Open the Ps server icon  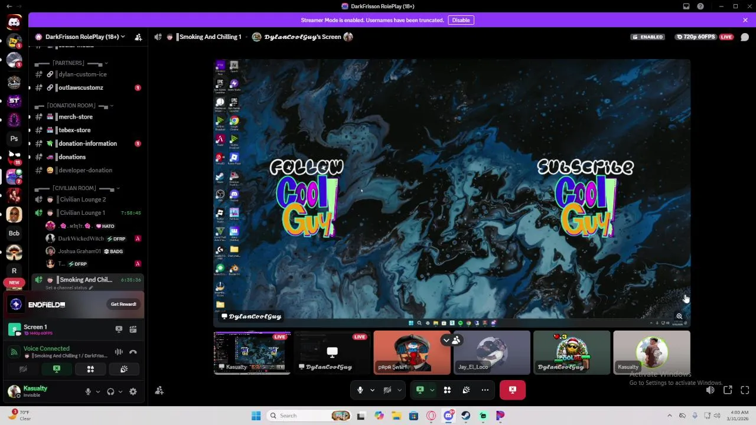point(14,139)
